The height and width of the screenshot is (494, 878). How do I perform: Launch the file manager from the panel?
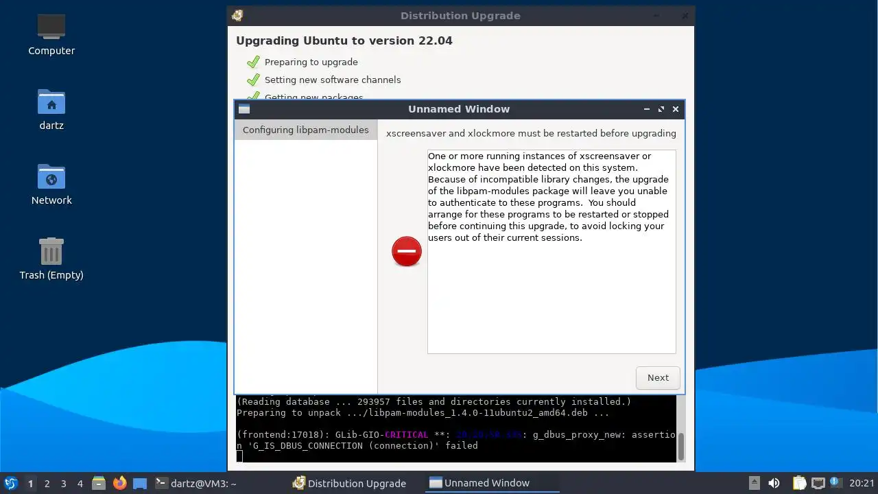[99, 483]
